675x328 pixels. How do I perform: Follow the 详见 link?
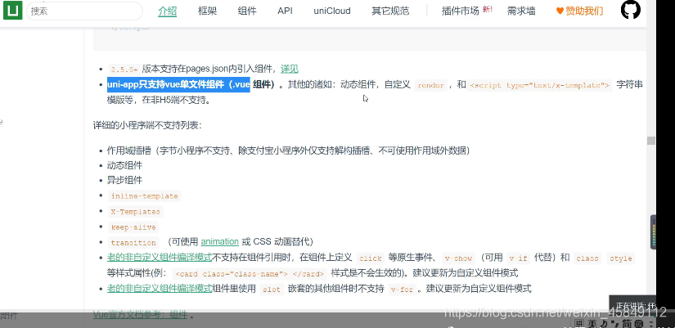click(290, 69)
